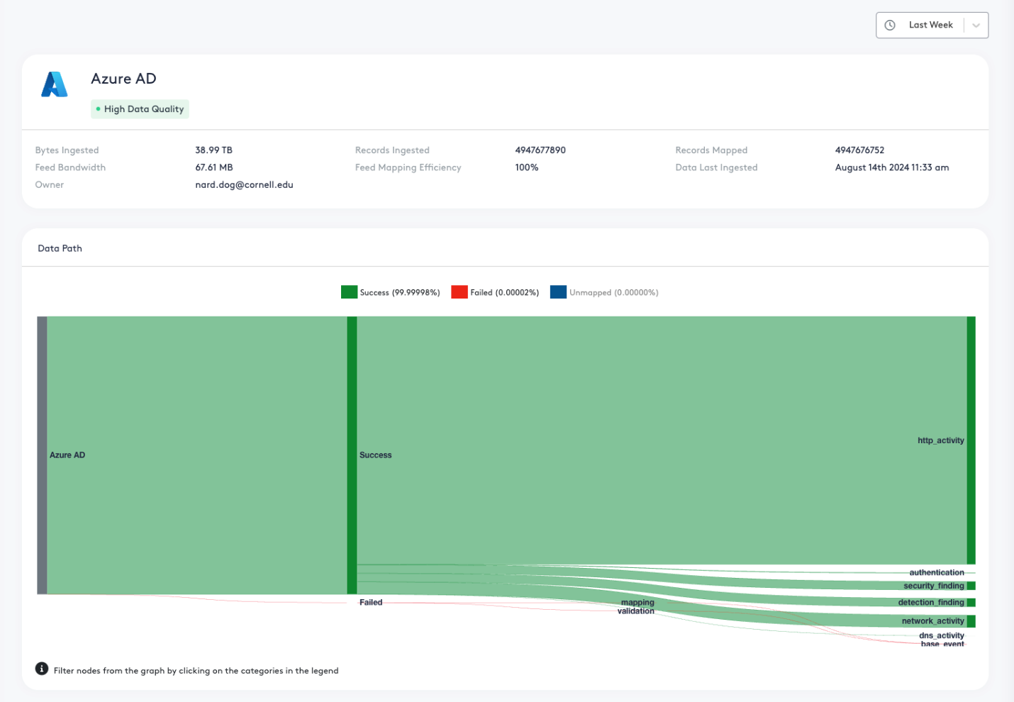
Task: Click the mapping node label
Action: [x=637, y=603]
